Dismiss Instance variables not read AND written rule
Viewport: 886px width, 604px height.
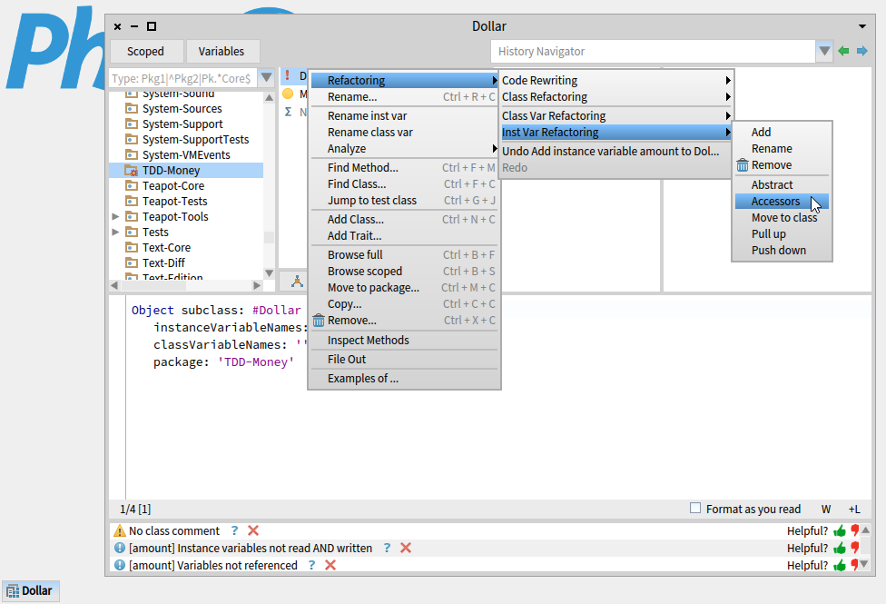406,548
